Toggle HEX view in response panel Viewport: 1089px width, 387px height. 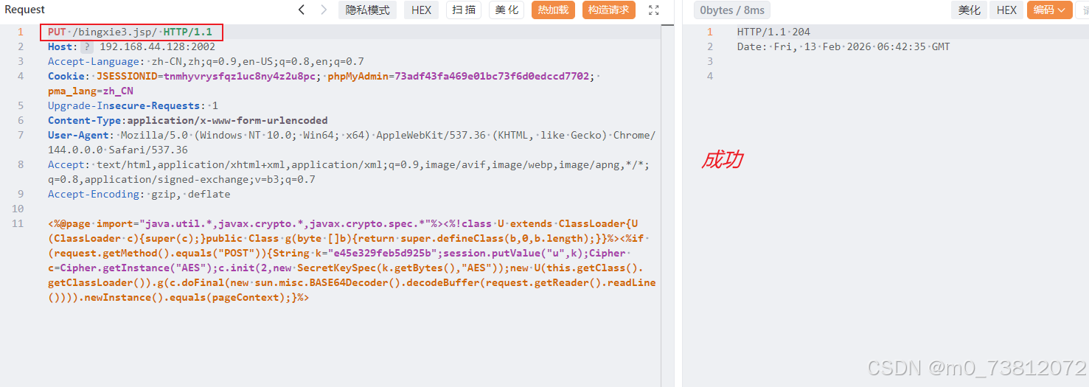pyautogui.click(x=1006, y=10)
